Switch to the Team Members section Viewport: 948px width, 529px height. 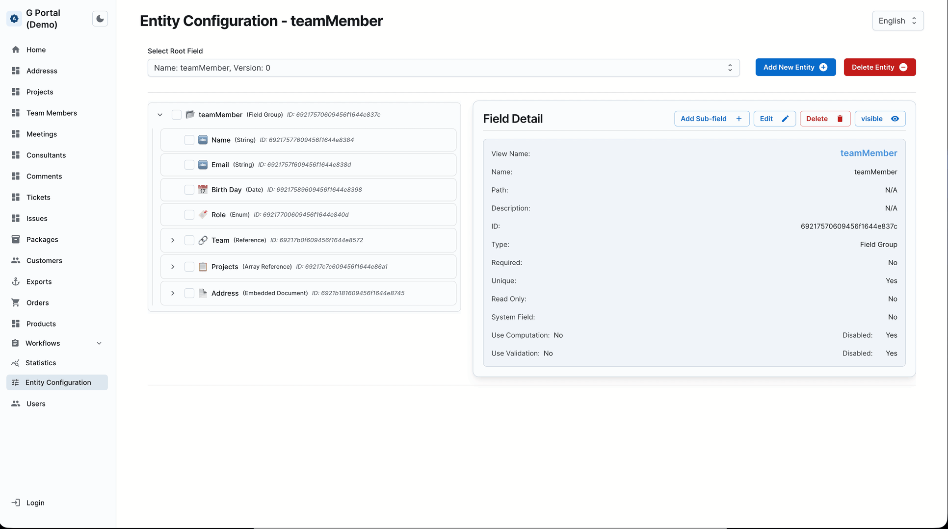pyautogui.click(x=51, y=113)
